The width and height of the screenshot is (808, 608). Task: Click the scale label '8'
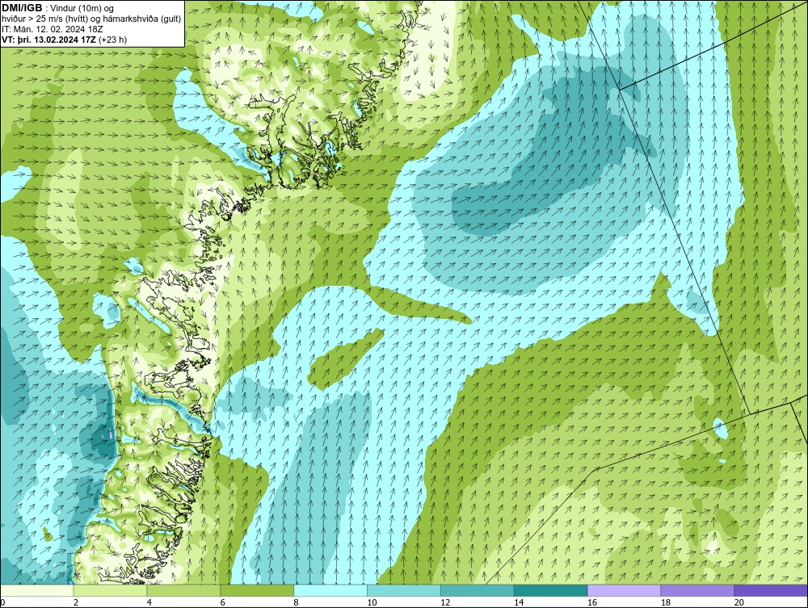[297, 602]
